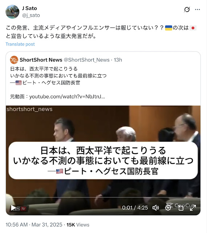Open the ShortShort News avatar icon
This screenshot has height=233, width=216.
click(x=14, y=60)
